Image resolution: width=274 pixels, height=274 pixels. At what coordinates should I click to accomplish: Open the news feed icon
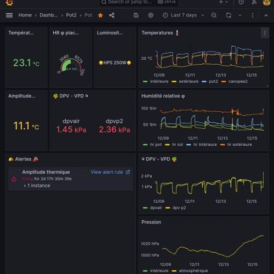point(254,2)
